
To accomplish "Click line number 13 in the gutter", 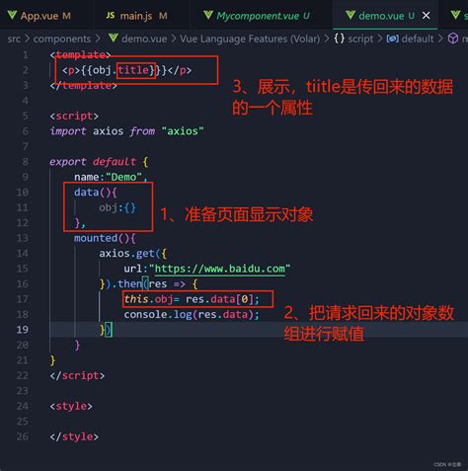I will pyautogui.click(x=23, y=238).
